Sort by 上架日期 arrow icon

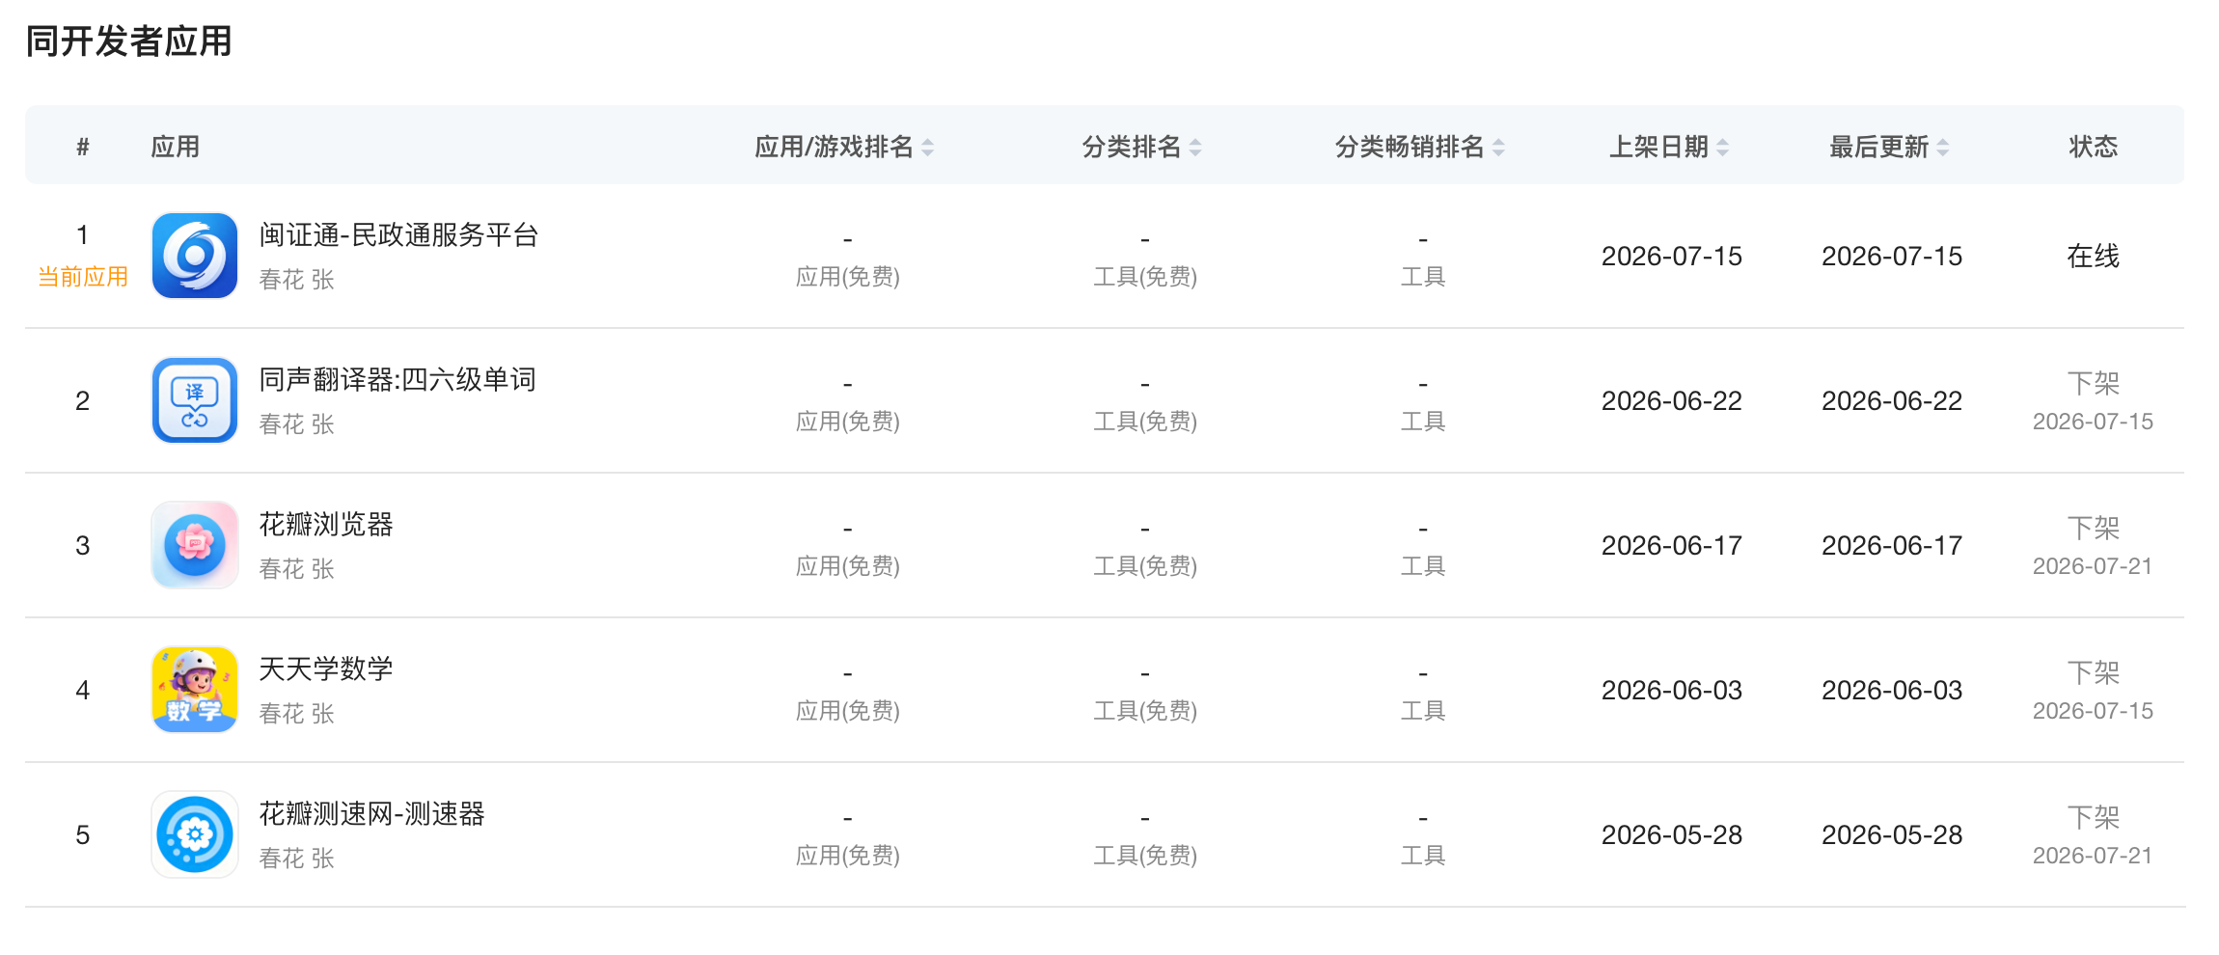coord(1722,148)
